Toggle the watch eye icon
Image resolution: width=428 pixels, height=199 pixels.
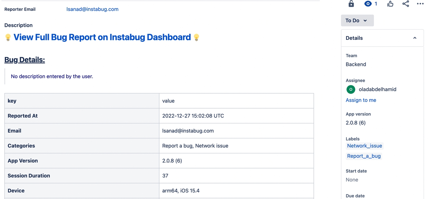368,4
